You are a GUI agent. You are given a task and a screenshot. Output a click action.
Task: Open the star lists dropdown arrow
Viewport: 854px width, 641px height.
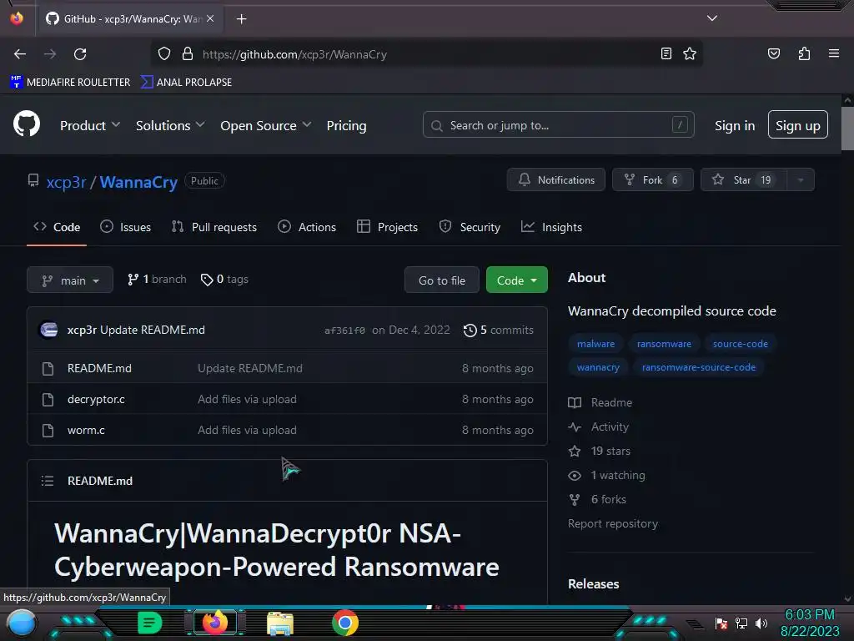click(x=800, y=180)
